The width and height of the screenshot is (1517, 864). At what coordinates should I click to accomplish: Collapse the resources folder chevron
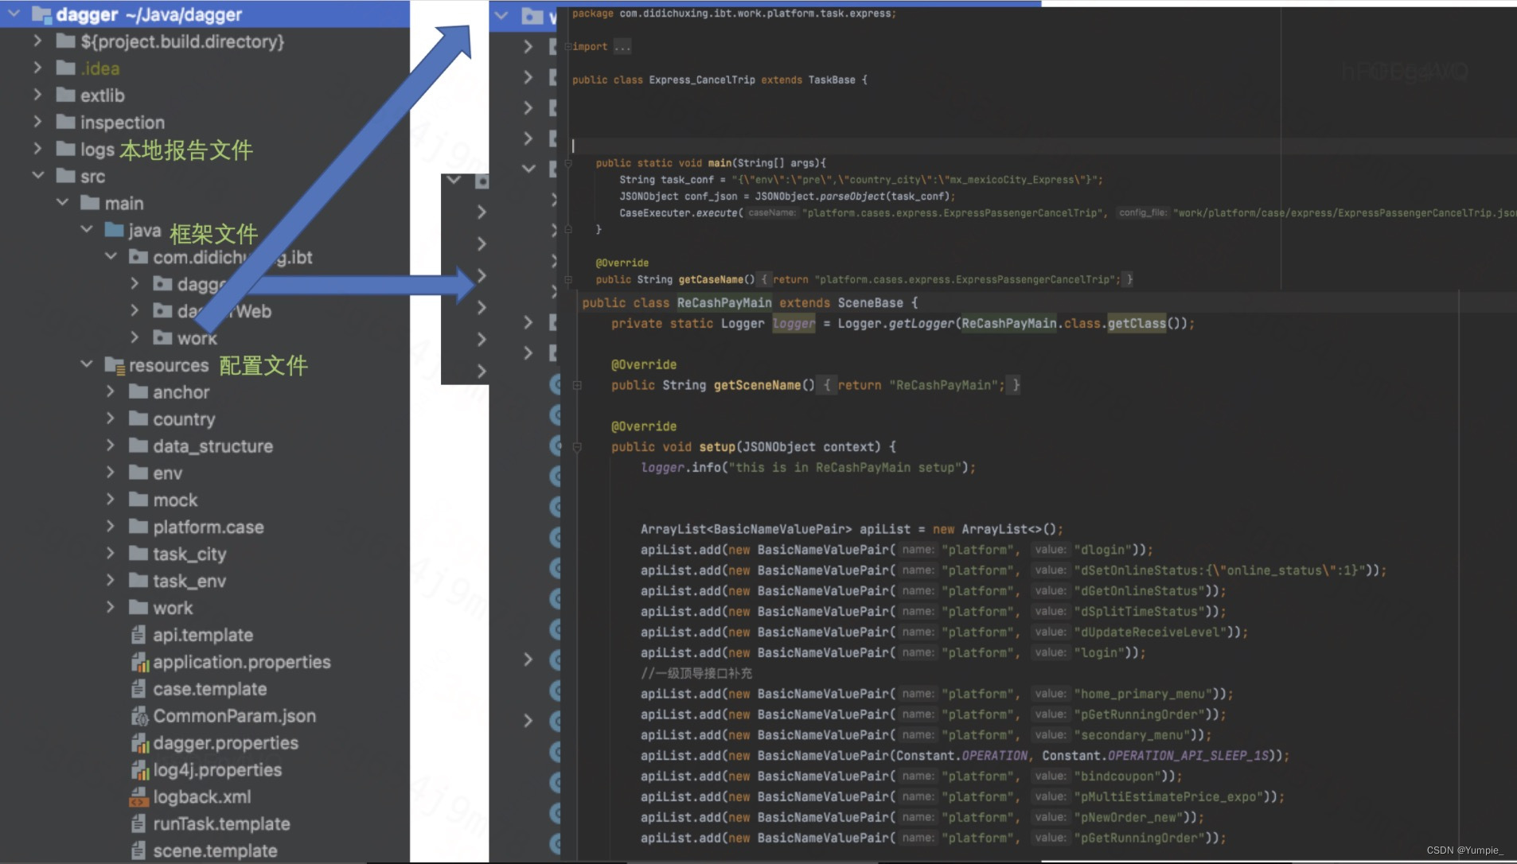pos(87,364)
